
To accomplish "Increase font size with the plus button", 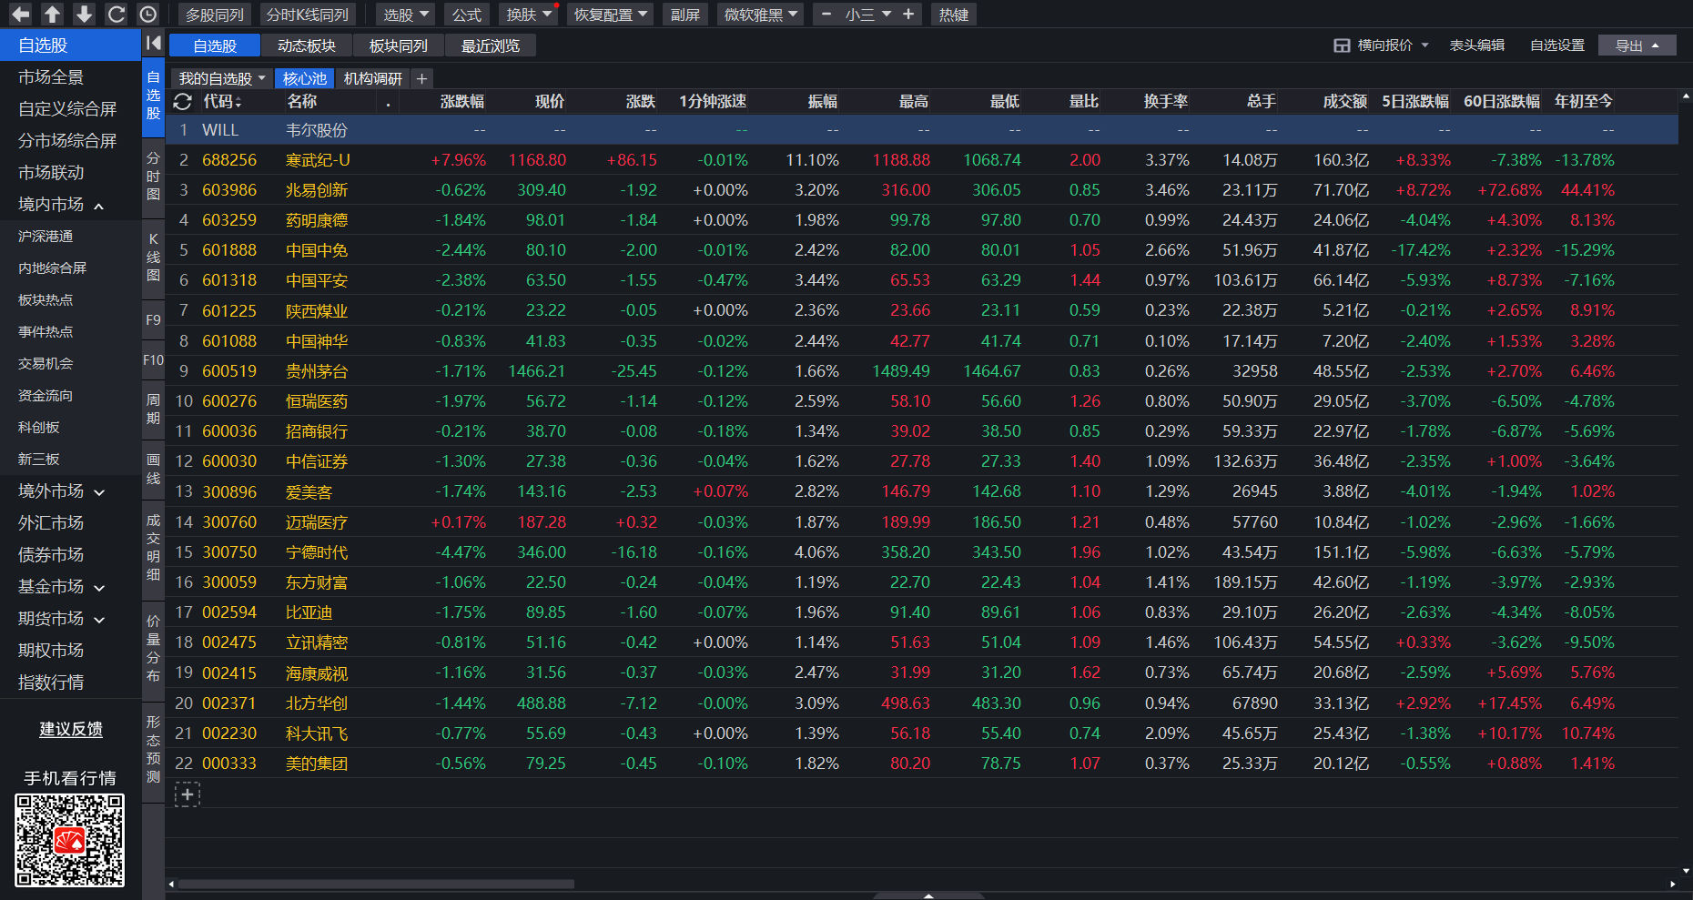I will (x=908, y=15).
